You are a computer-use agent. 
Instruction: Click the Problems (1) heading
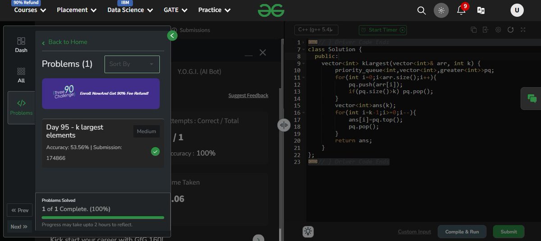(x=67, y=64)
